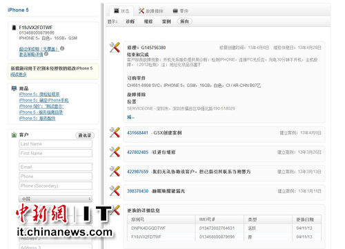Click serial number F19JVX2FDTWF text

click(36, 28)
